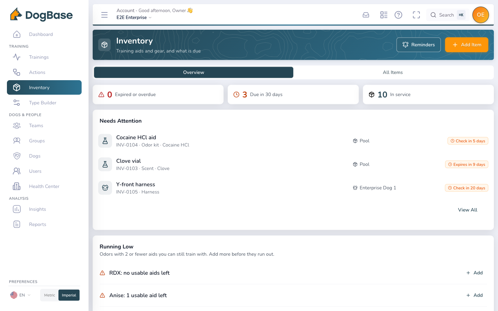This screenshot has height=311, width=498.
Task: Click the Anise warning triangle icon
Action: click(102, 295)
